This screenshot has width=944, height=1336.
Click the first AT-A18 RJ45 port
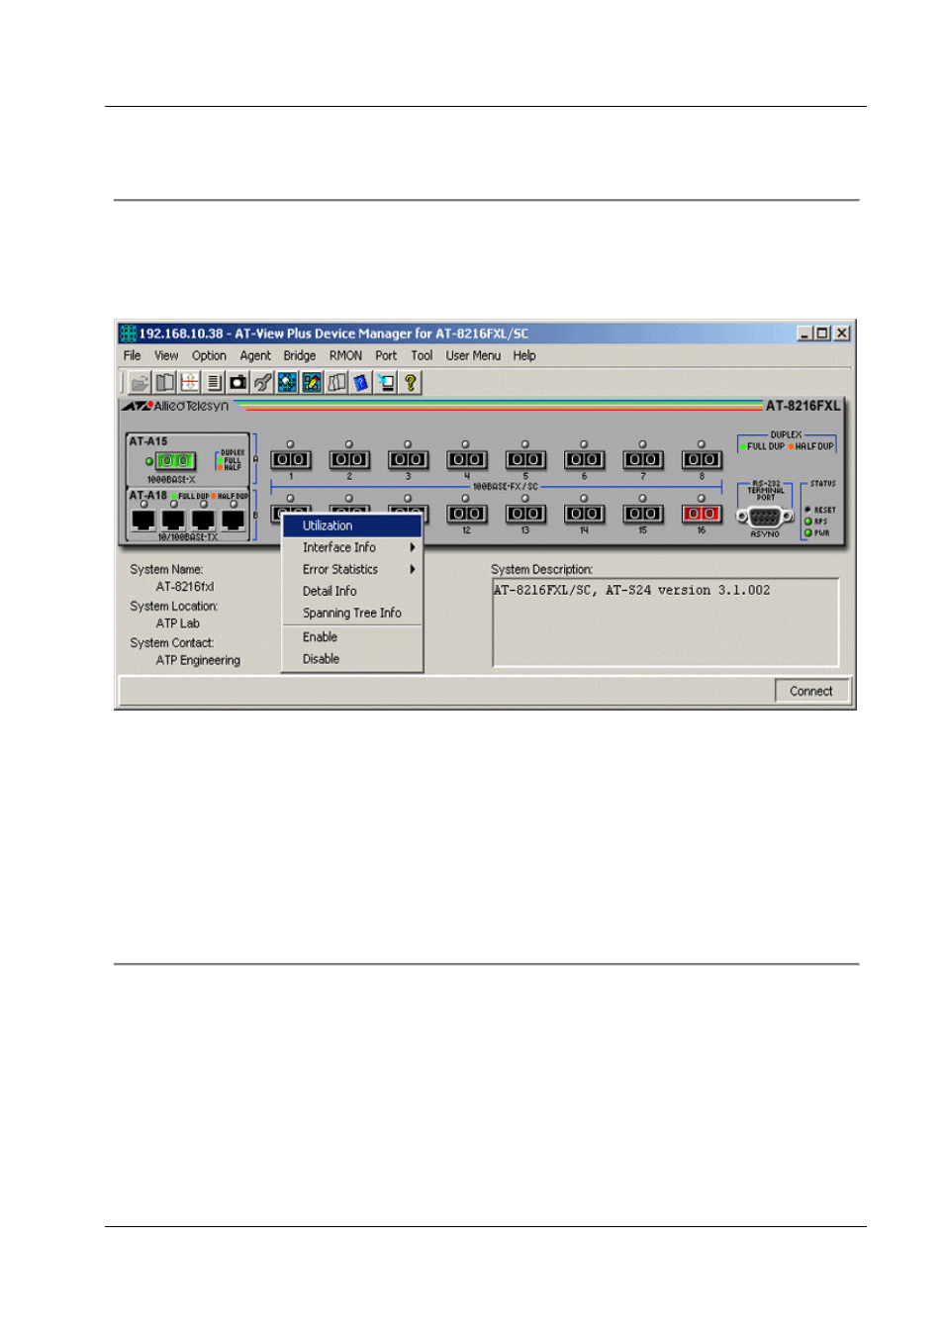pos(143,520)
